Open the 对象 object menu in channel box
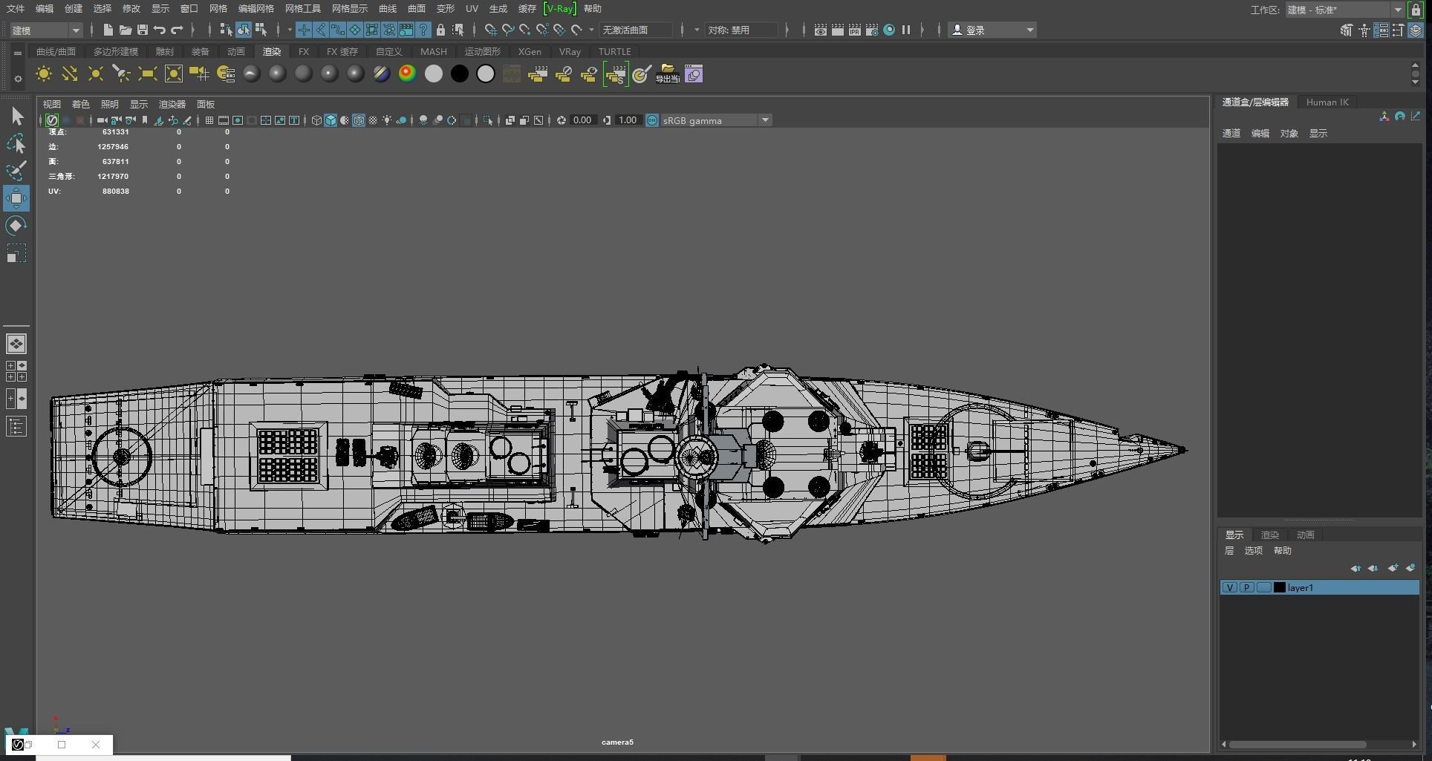The image size is (1432, 761). click(1289, 134)
